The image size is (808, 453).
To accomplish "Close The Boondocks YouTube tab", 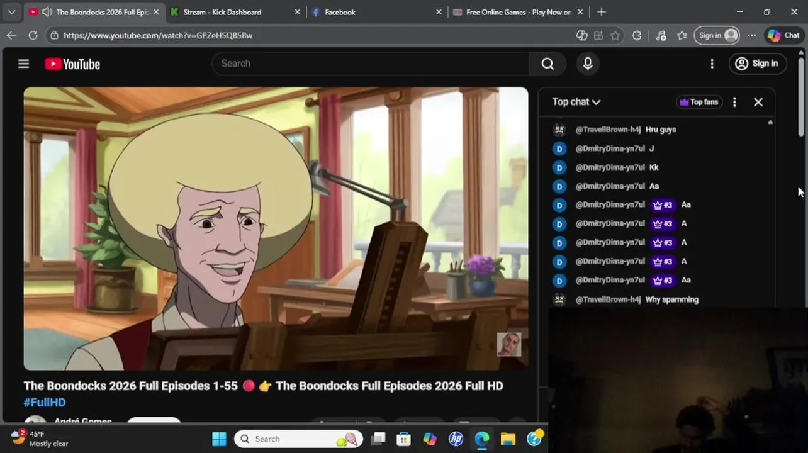I will (156, 12).
